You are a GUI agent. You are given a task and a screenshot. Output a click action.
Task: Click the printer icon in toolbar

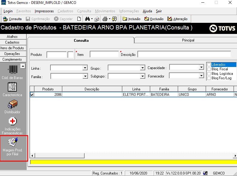[105, 19]
